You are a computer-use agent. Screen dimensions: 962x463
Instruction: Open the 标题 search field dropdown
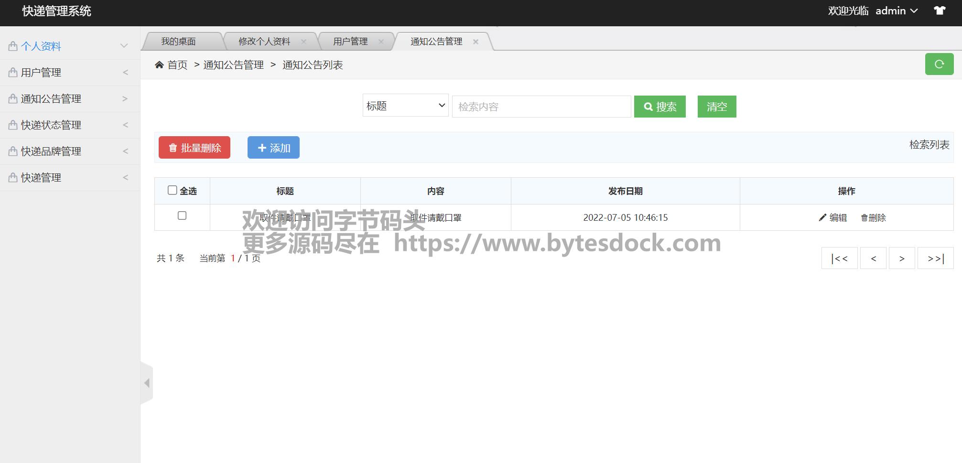coord(405,106)
